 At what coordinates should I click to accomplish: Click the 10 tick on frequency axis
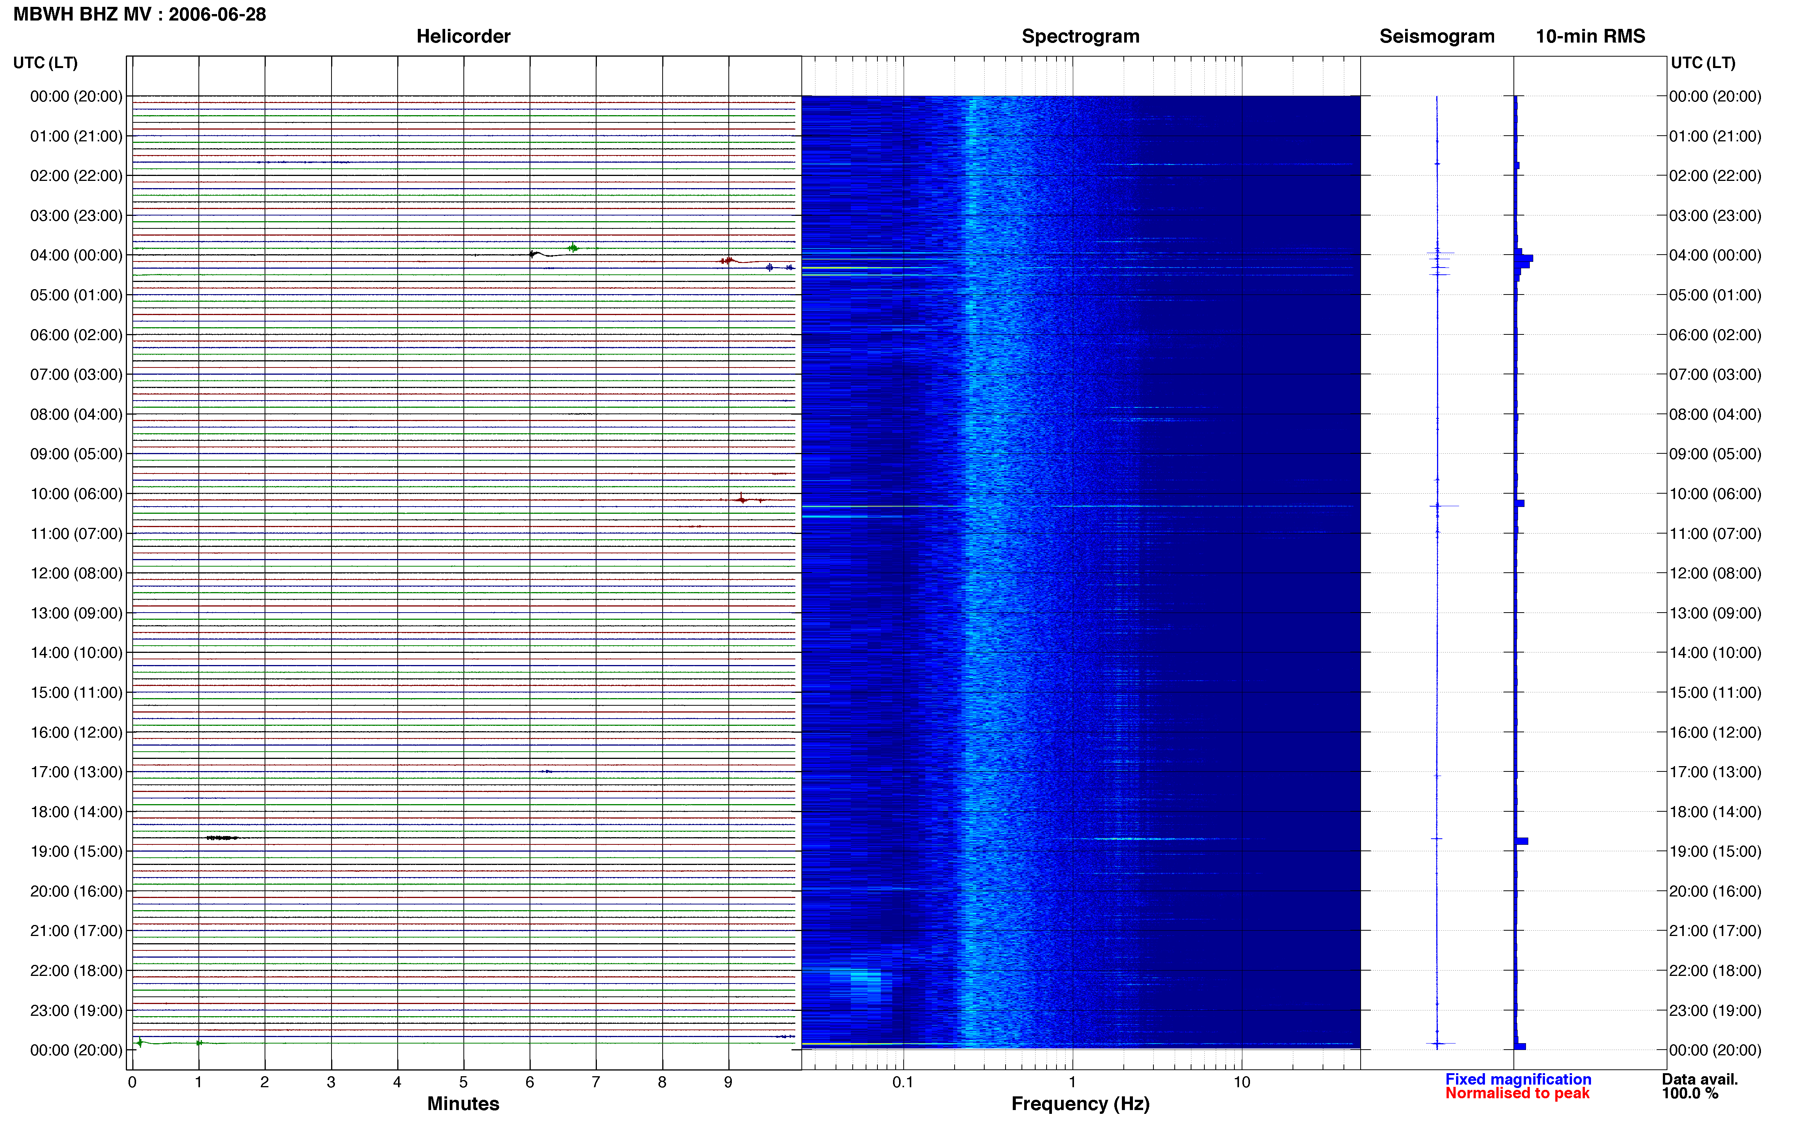(1242, 1082)
